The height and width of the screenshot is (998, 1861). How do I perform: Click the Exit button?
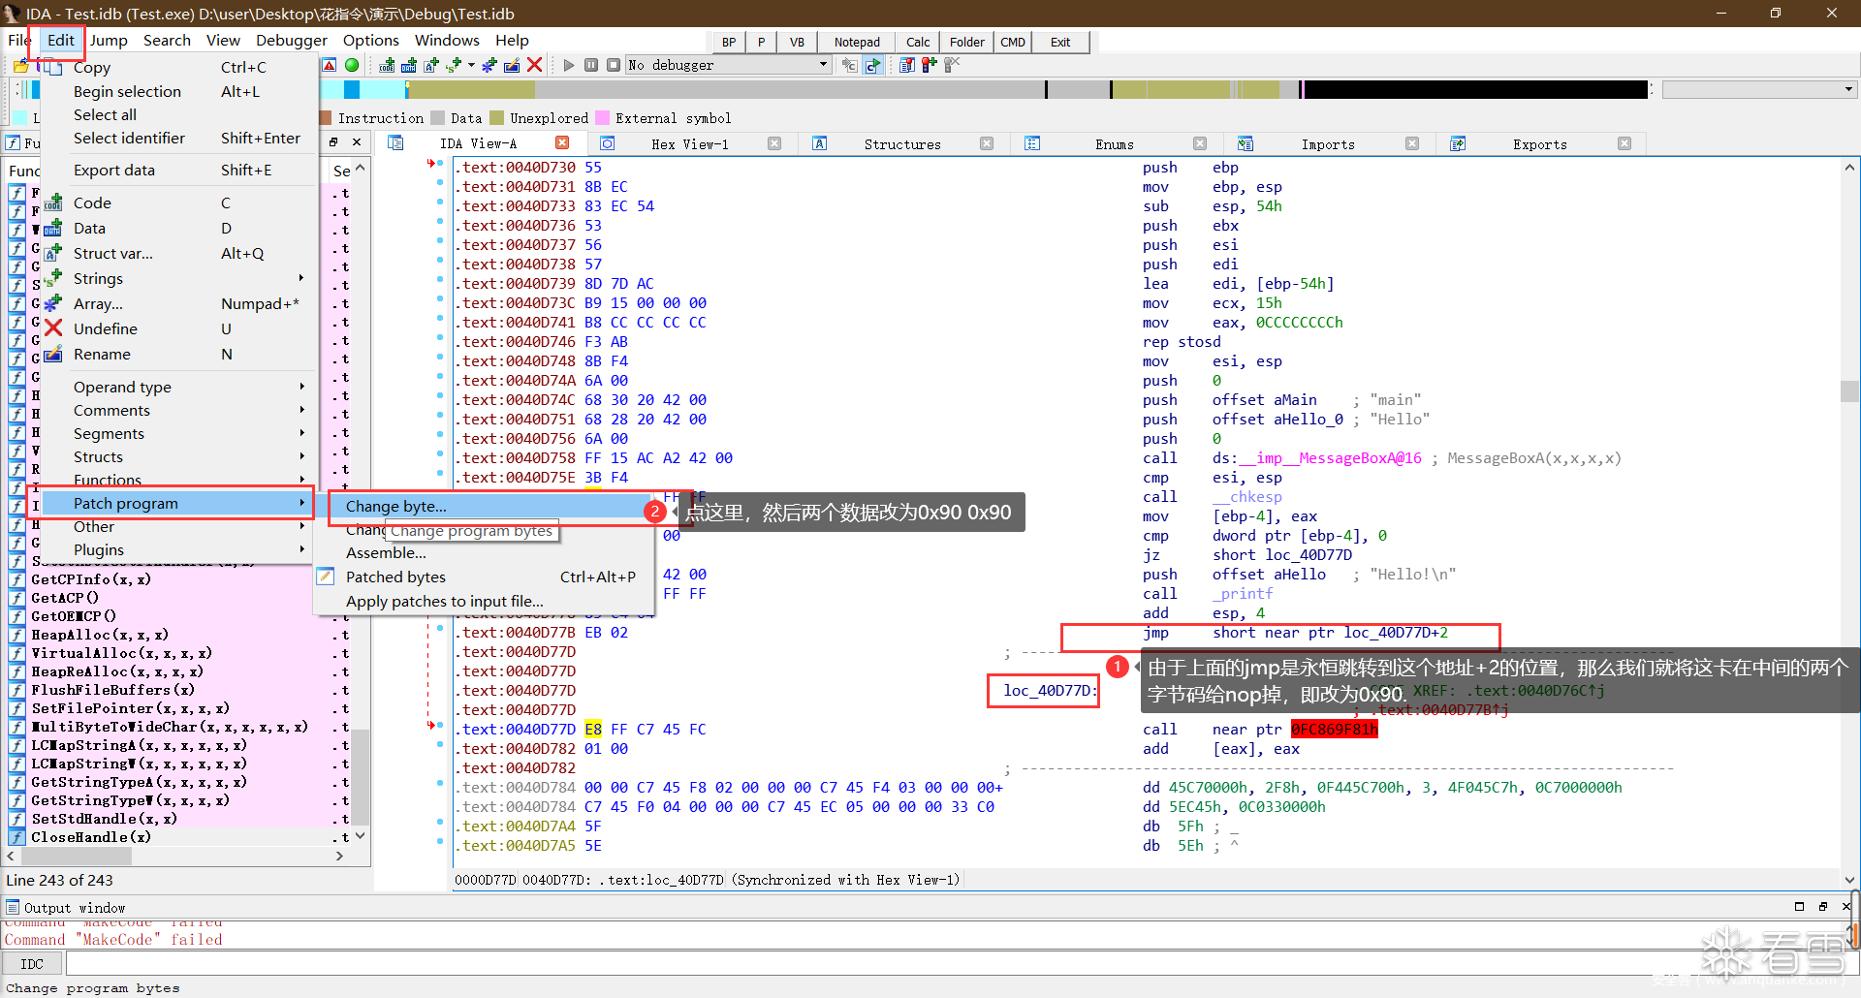(x=1060, y=42)
